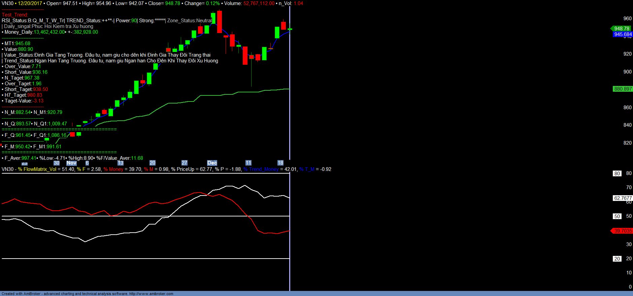The image size is (633, 296).
Task: Select the Dec month marker on date axis
Action: coord(212,163)
